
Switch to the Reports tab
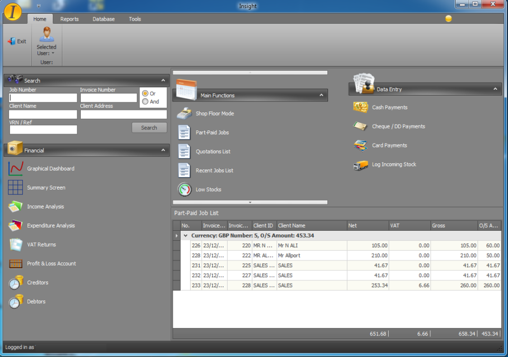click(x=69, y=18)
